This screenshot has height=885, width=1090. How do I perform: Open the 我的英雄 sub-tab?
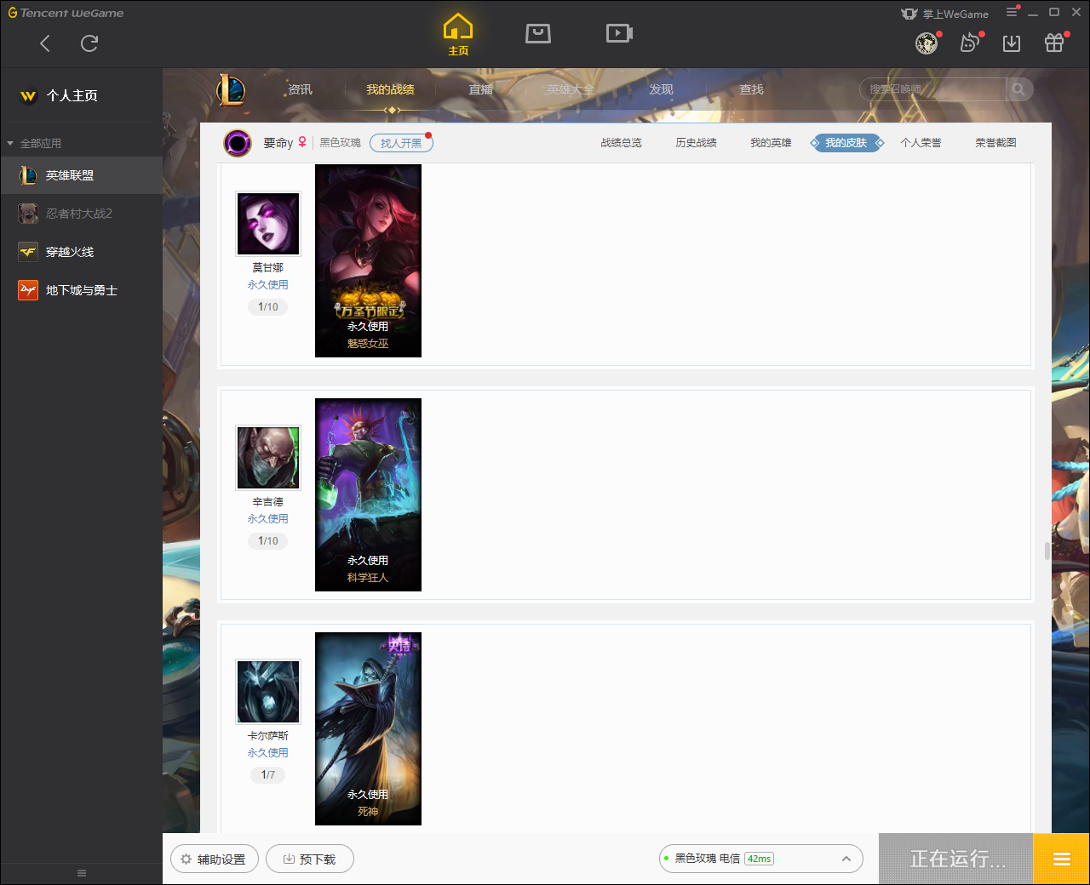pyautogui.click(x=771, y=143)
